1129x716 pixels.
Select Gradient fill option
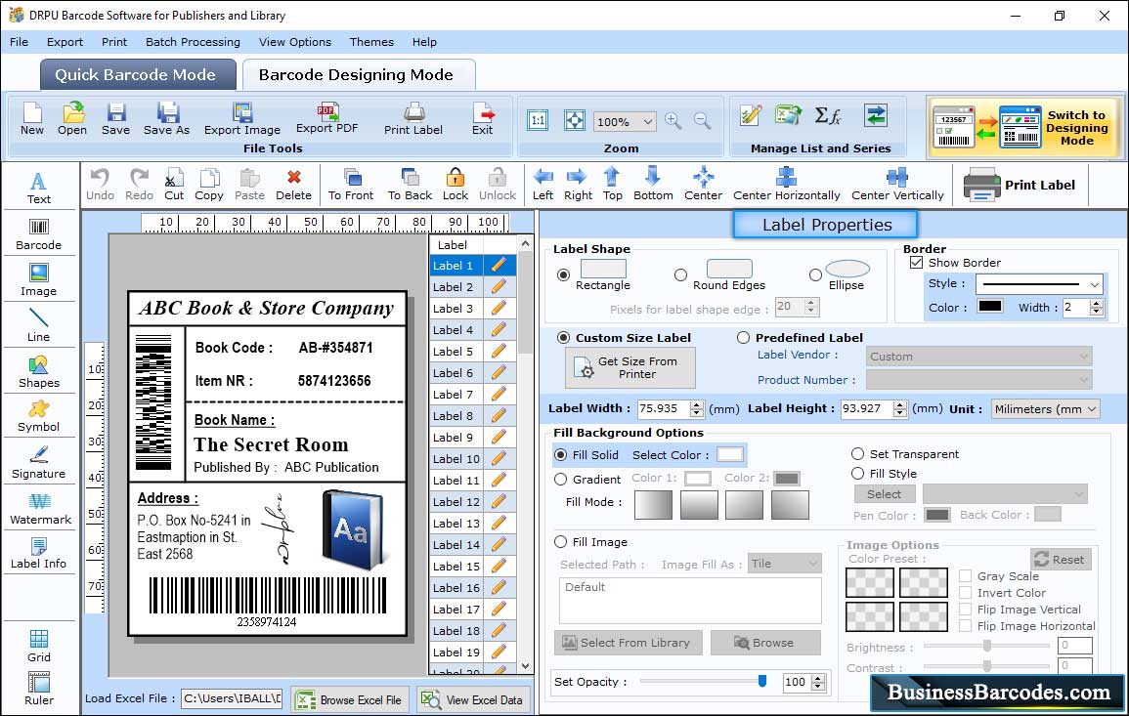(x=560, y=480)
